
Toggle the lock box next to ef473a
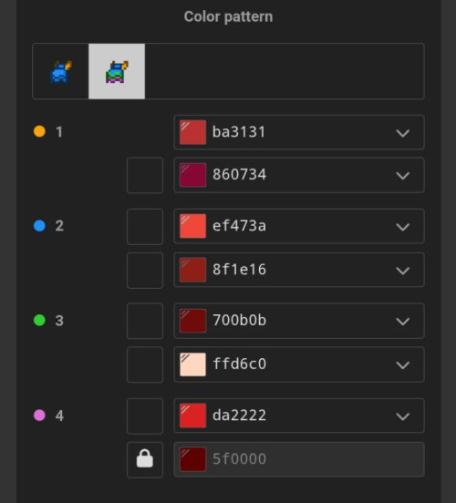coord(145,227)
